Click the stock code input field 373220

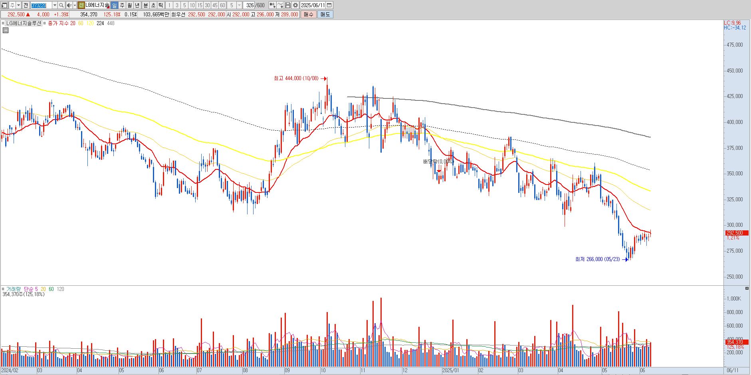pyautogui.click(x=41, y=5)
